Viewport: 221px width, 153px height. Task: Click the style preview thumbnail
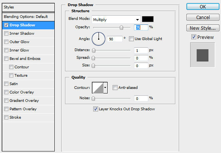pos(202,55)
